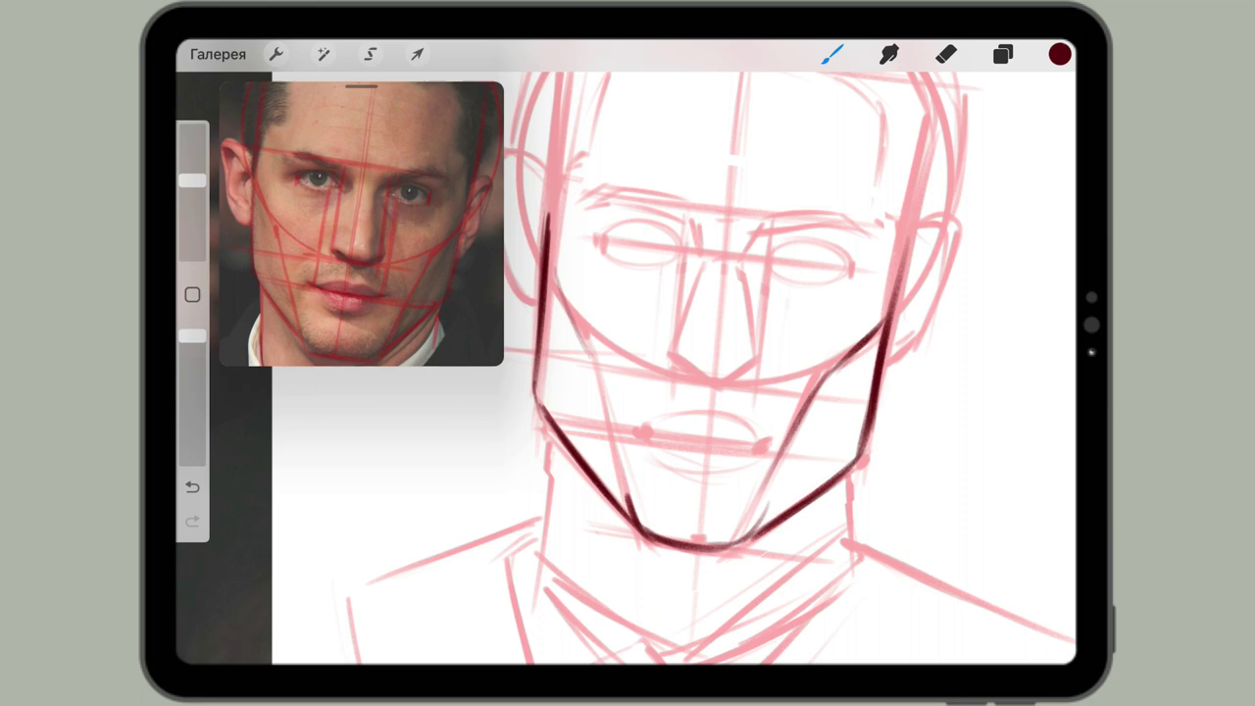The image size is (1255, 706).
Task: Activate the Transform arrow tool
Action: point(417,55)
